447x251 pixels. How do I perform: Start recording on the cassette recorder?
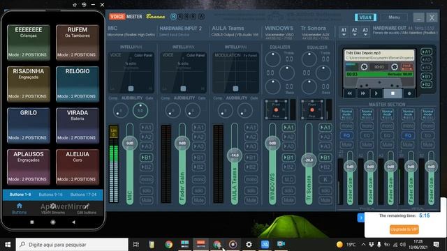coord(409,93)
